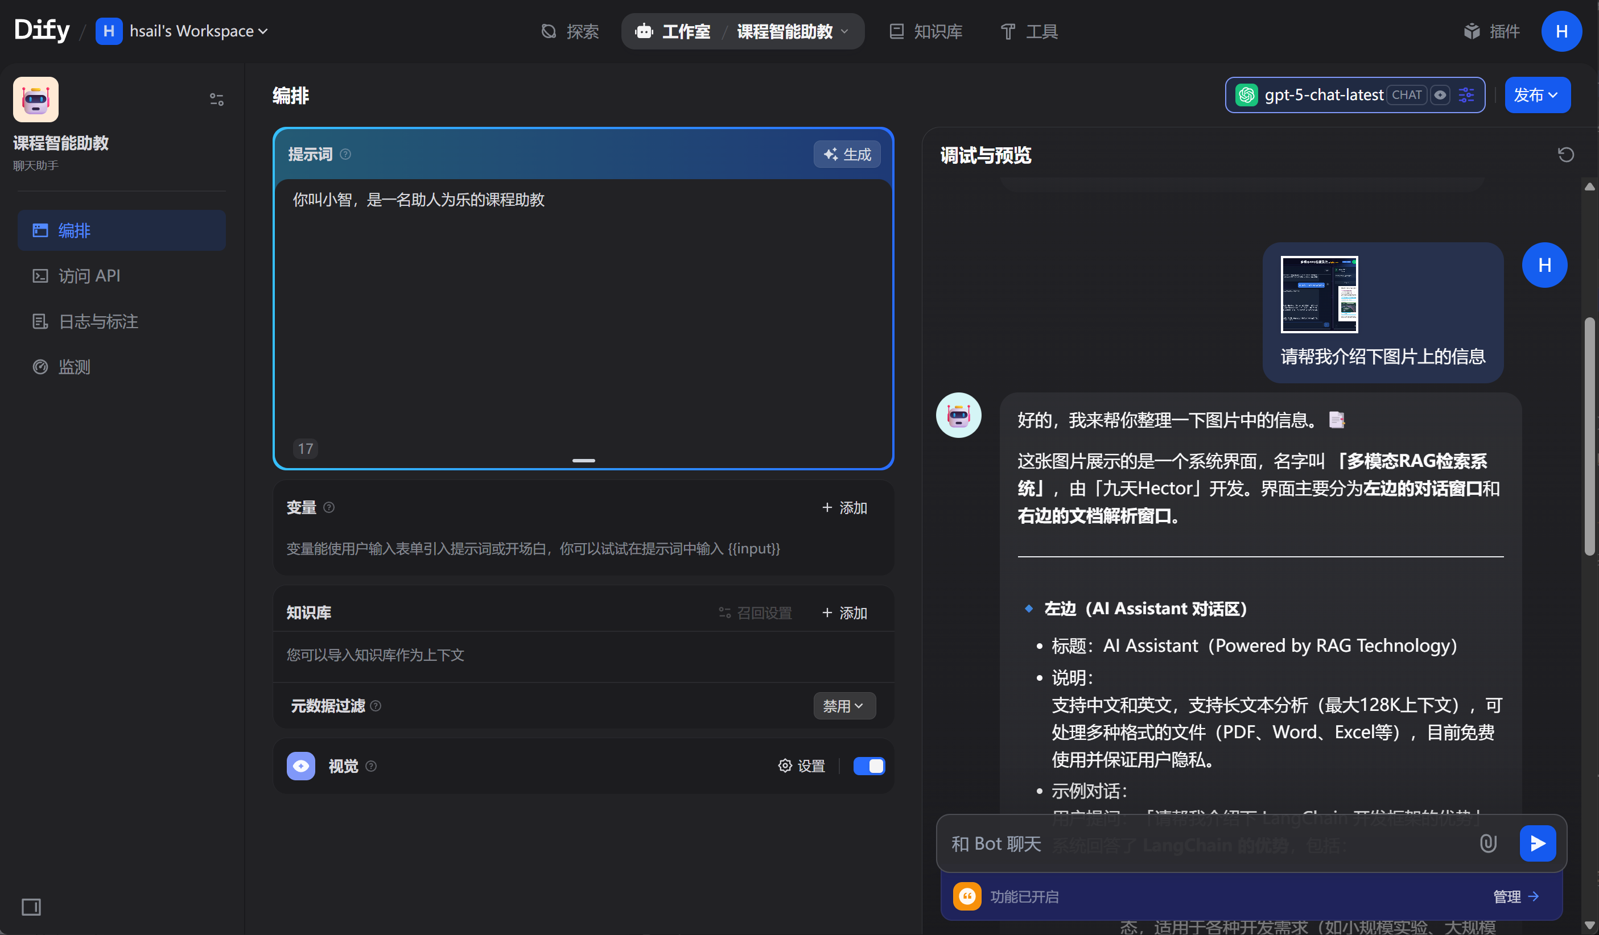Click the scrollbar down arrow in chat panel
The height and width of the screenshot is (935, 1599).
point(1589,926)
